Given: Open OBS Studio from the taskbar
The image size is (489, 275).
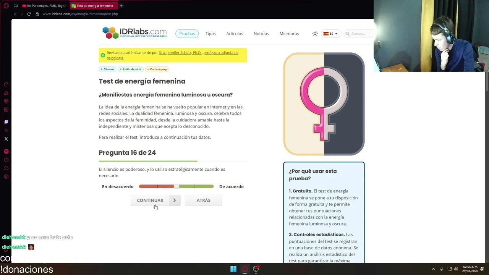Looking at the screenshot, I should tap(256, 269).
